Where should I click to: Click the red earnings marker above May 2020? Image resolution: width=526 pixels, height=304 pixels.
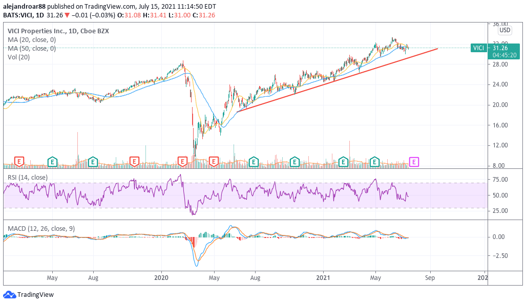click(x=214, y=162)
